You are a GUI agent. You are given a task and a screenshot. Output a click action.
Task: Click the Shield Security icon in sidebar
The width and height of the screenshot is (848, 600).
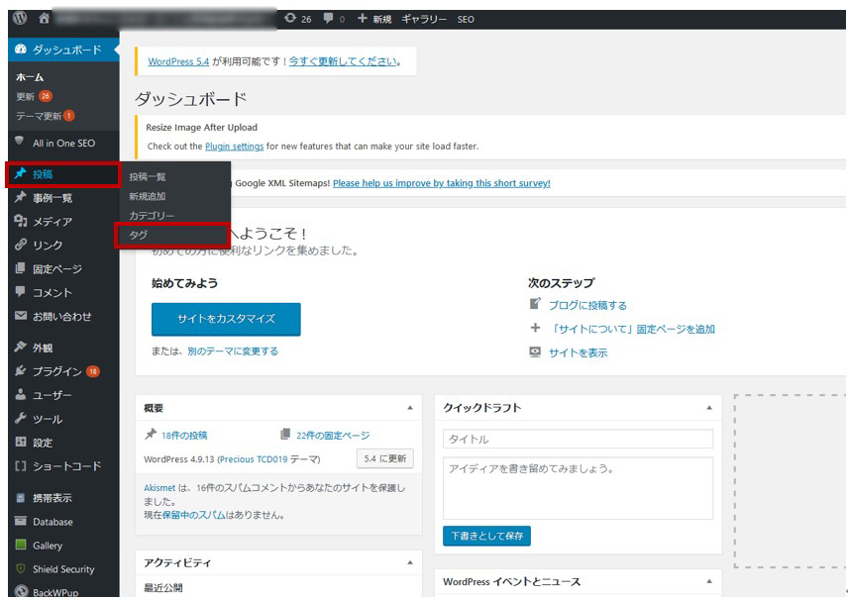point(21,569)
